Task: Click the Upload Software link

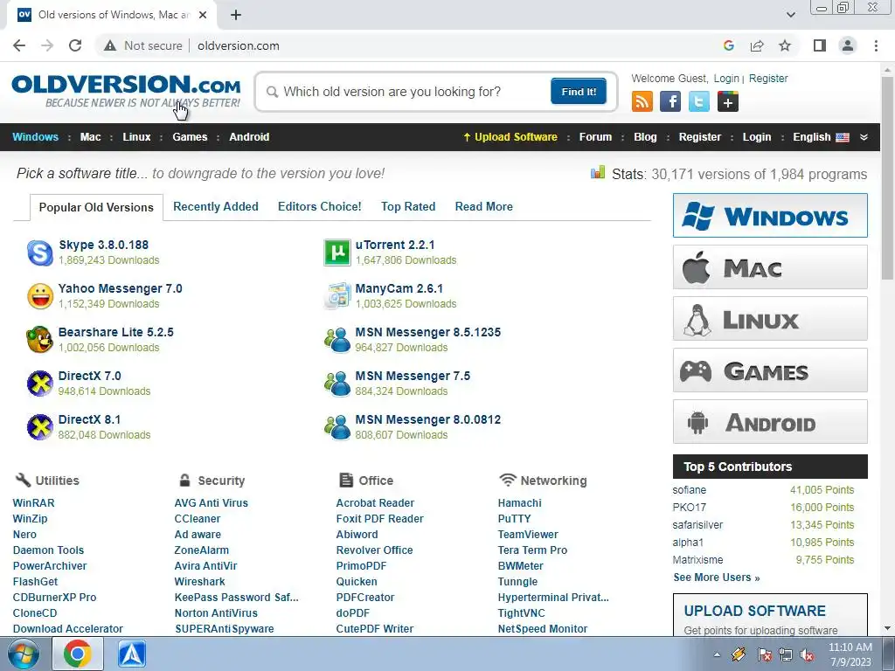Action: (510, 137)
